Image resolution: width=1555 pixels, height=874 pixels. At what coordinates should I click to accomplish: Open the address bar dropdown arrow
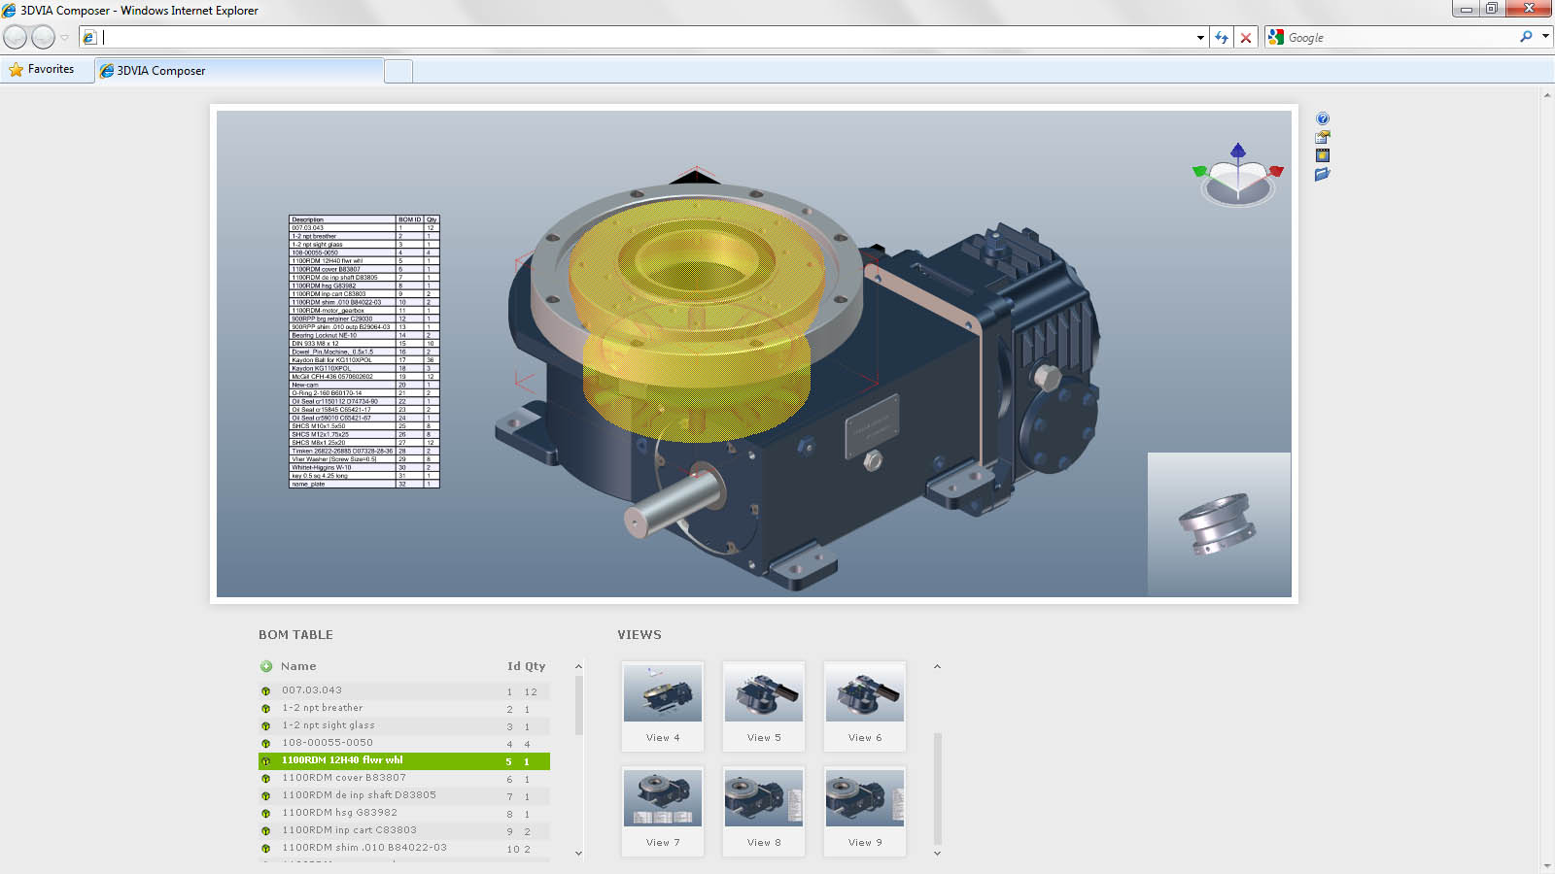[1200, 38]
